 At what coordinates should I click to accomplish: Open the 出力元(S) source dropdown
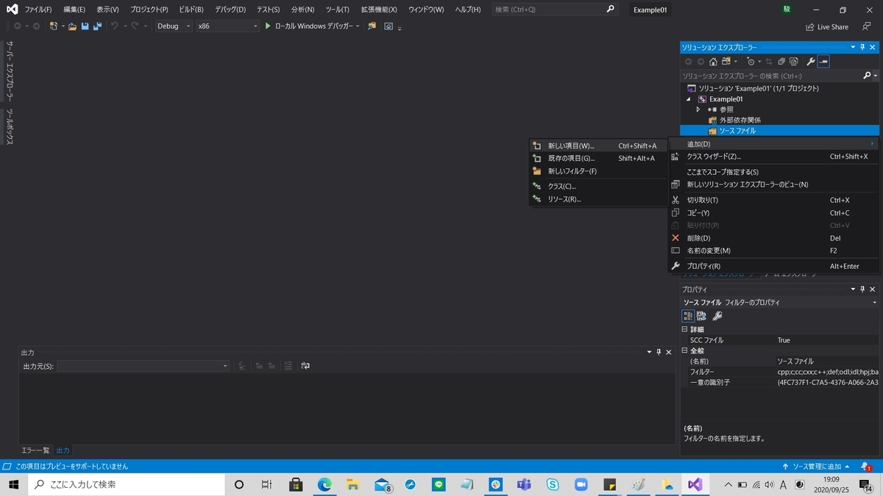click(143, 366)
